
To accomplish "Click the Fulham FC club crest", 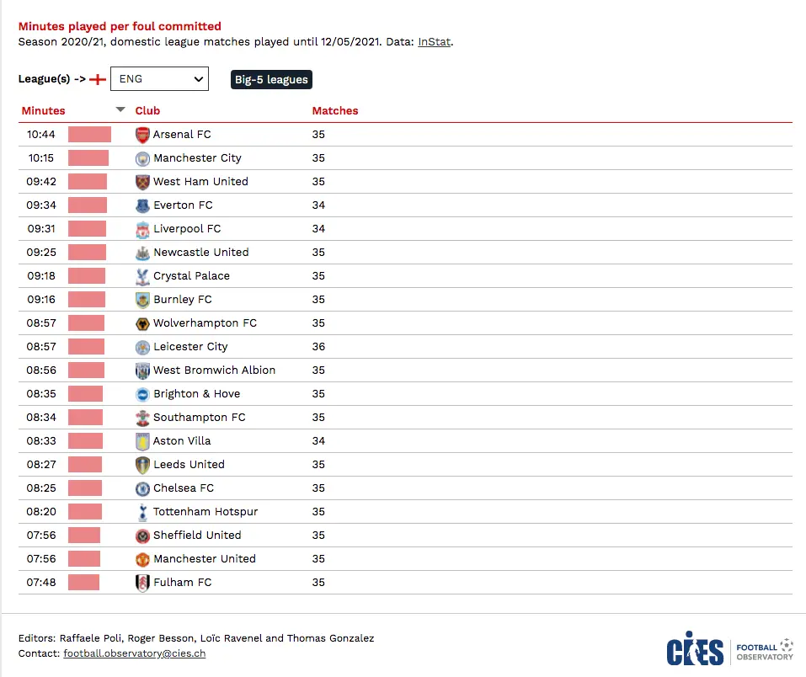I will click(x=142, y=583).
